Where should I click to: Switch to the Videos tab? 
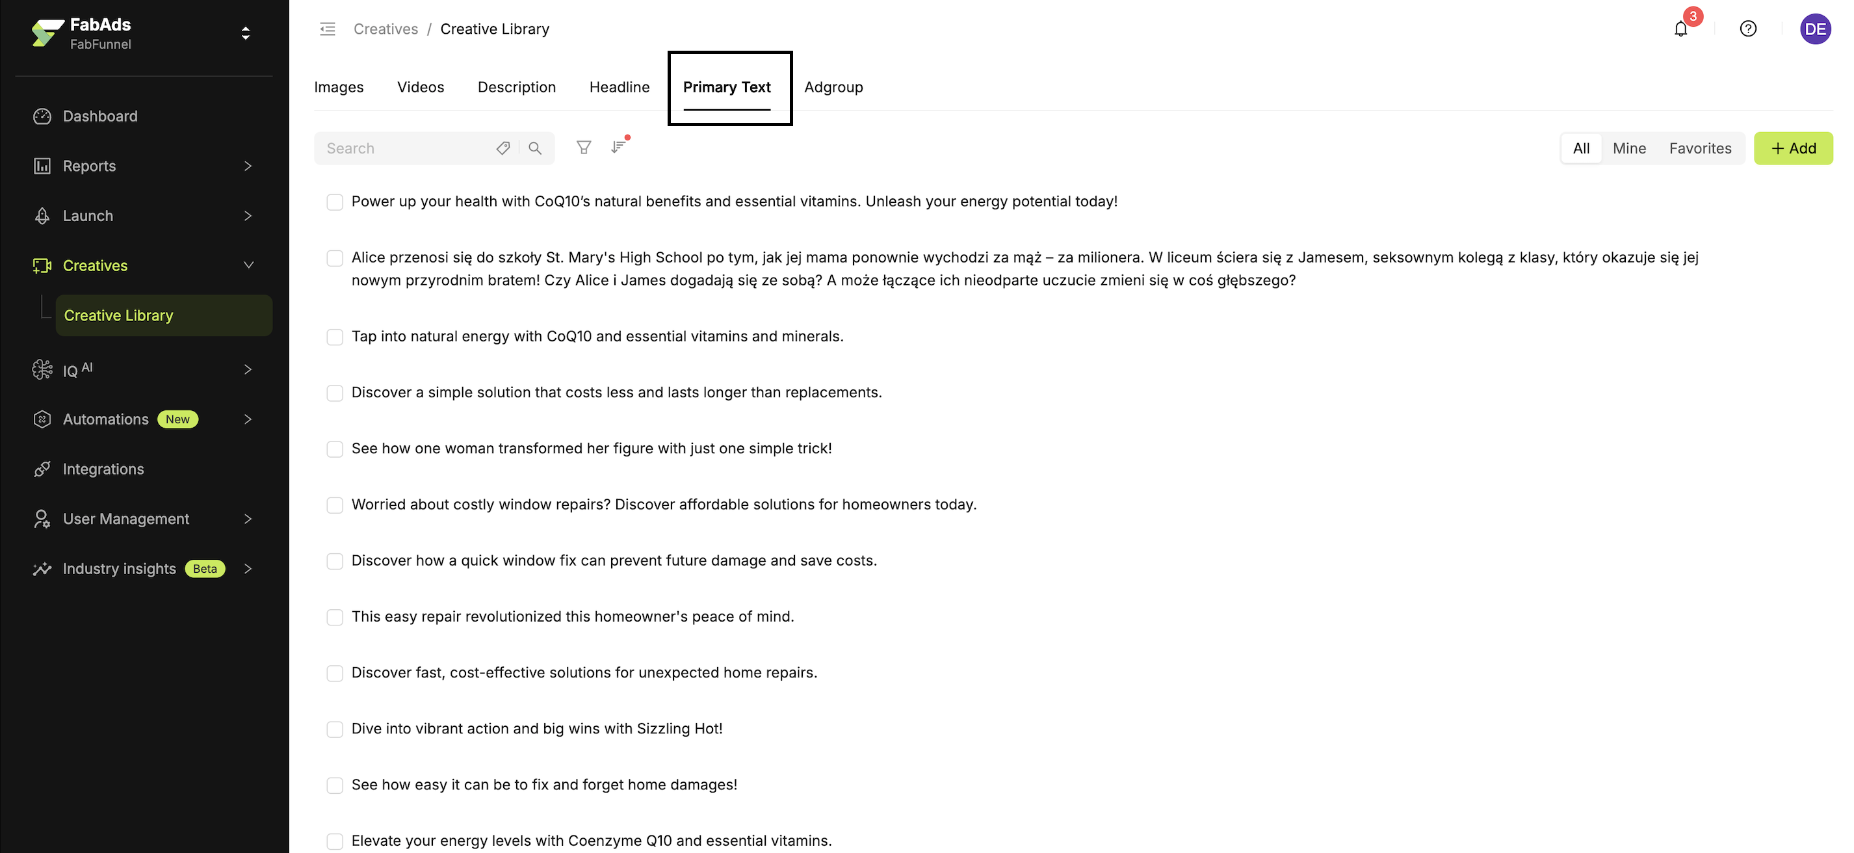coord(421,87)
